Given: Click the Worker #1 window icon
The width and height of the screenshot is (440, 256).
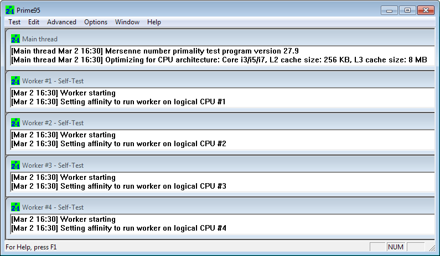Looking at the screenshot, I should [x=15, y=81].
